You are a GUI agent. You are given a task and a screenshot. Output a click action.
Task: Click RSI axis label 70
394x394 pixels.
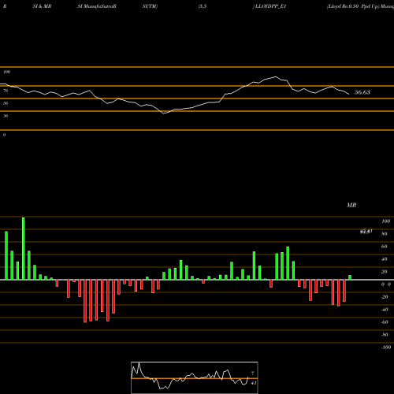pyautogui.click(x=6, y=91)
